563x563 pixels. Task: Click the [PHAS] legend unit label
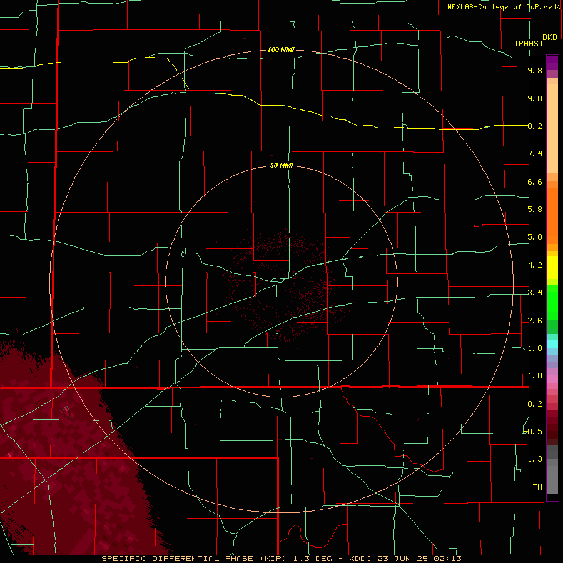(529, 43)
